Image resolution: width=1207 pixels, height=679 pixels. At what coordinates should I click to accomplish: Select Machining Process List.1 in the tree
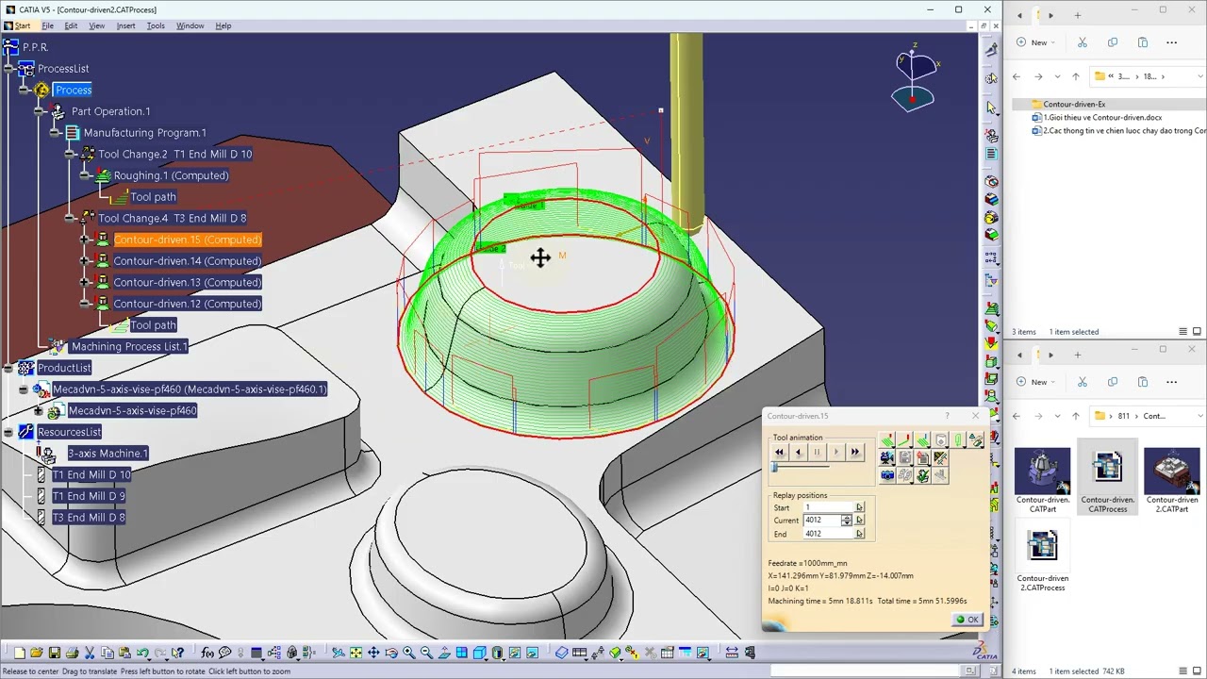[x=129, y=346]
